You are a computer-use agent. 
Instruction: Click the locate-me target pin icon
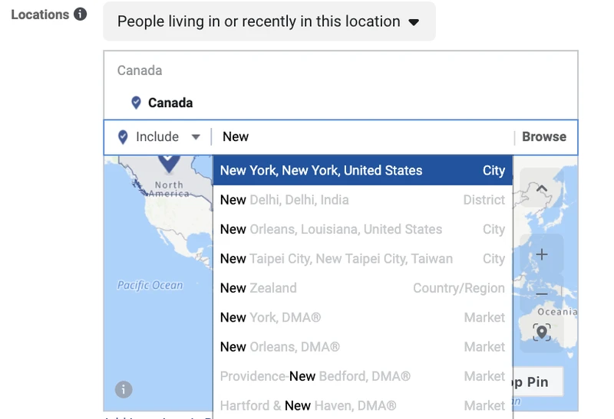[x=542, y=332]
